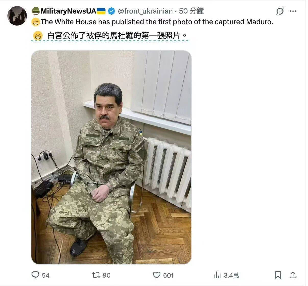Toggle the bookmark icon

[278, 275]
